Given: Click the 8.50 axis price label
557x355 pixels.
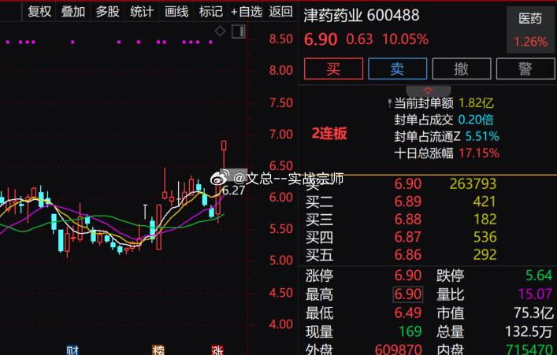Looking at the screenshot, I should pyautogui.click(x=281, y=39).
